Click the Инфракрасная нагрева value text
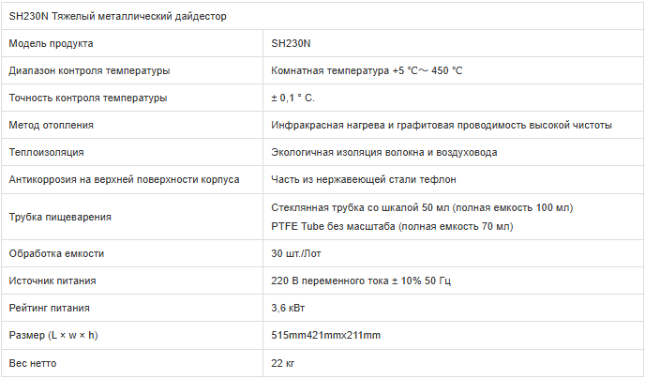Image resolution: width=645 pixels, height=379 pixels. pyautogui.click(x=442, y=125)
